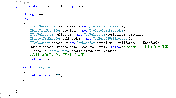Viewport: 176px width, 98px height.
Task: Click the default(T) expression
Action: 52,75
